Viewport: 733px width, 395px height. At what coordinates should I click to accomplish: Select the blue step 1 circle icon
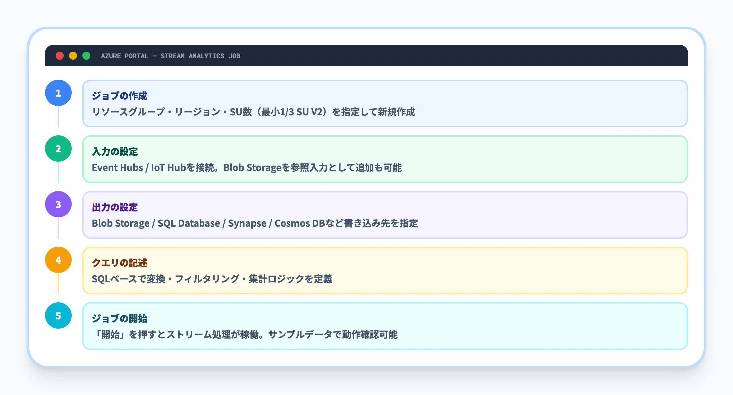tap(58, 93)
